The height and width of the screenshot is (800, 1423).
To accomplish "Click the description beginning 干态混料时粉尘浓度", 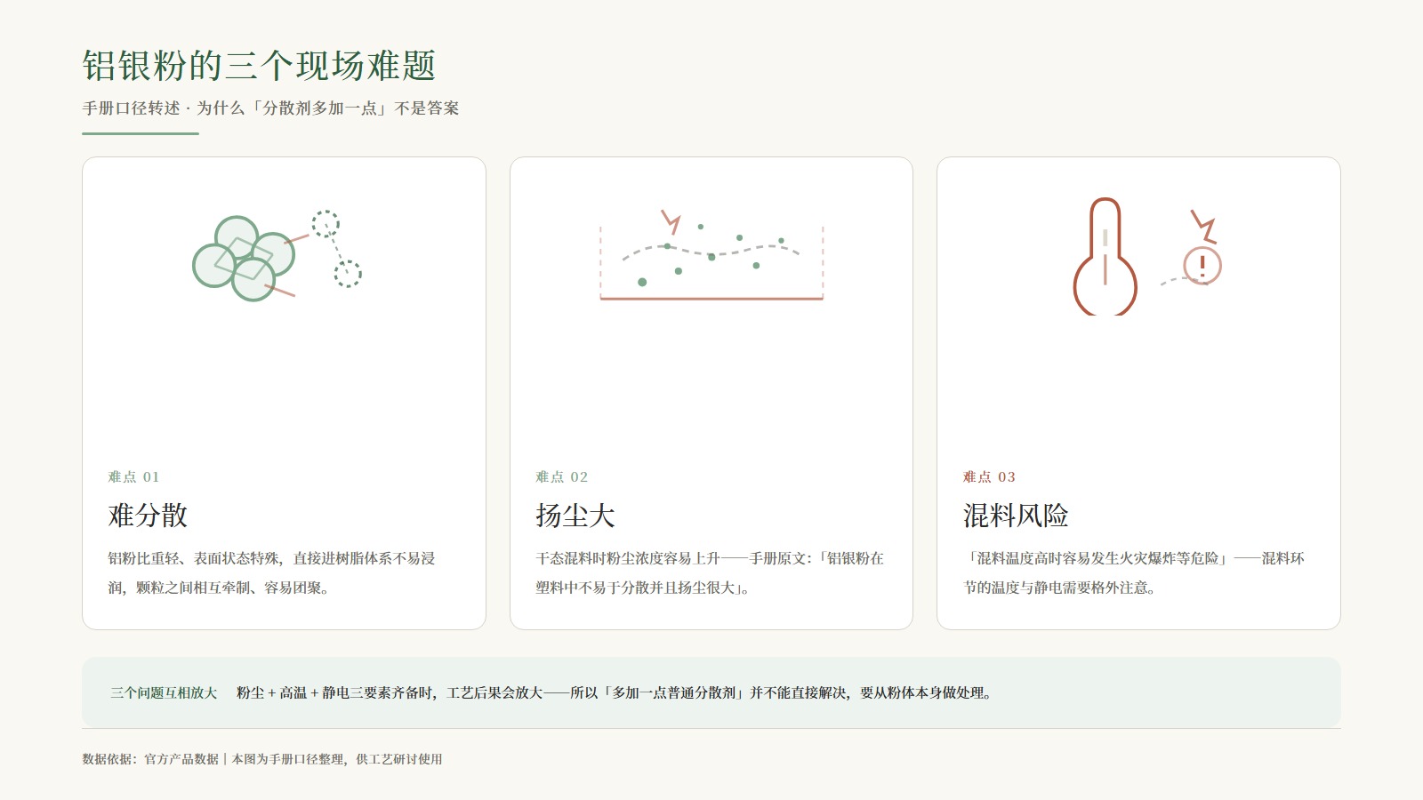I will (x=710, y=573).
